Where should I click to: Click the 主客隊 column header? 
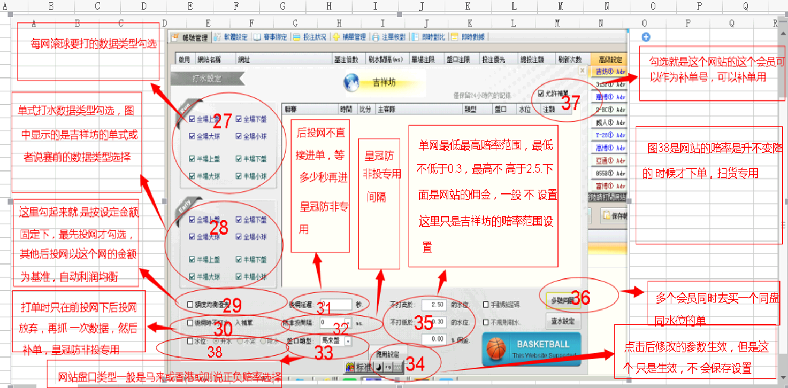[x=419, y=109]
